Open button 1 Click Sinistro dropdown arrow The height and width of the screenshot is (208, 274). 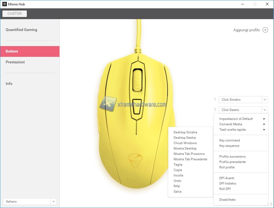click(x=265, y=100)
